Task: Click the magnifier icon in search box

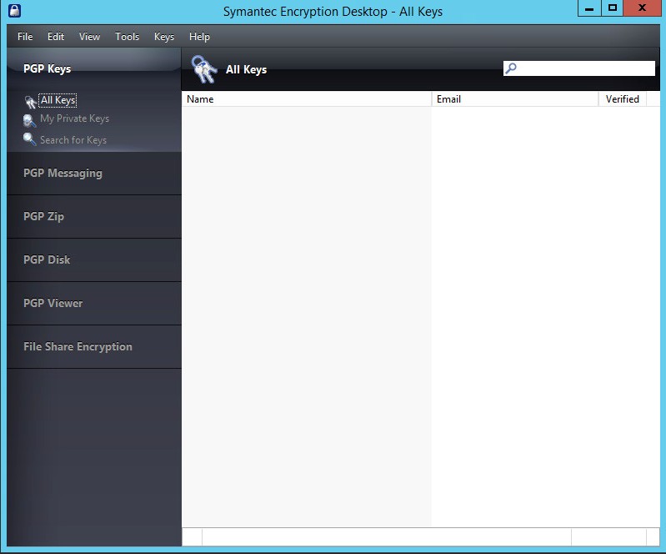Action: [x=511, y=68]
